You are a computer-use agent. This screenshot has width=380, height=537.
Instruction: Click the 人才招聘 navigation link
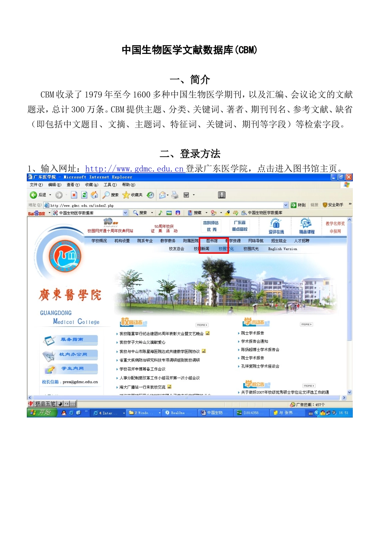pyautogui.click(x=302, y=241)
